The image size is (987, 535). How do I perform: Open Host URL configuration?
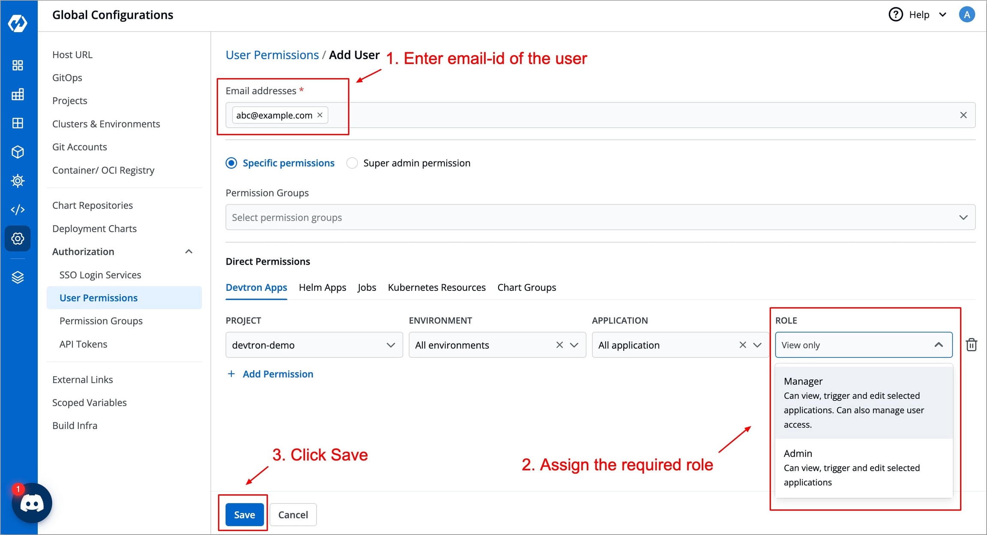[72, 54]
